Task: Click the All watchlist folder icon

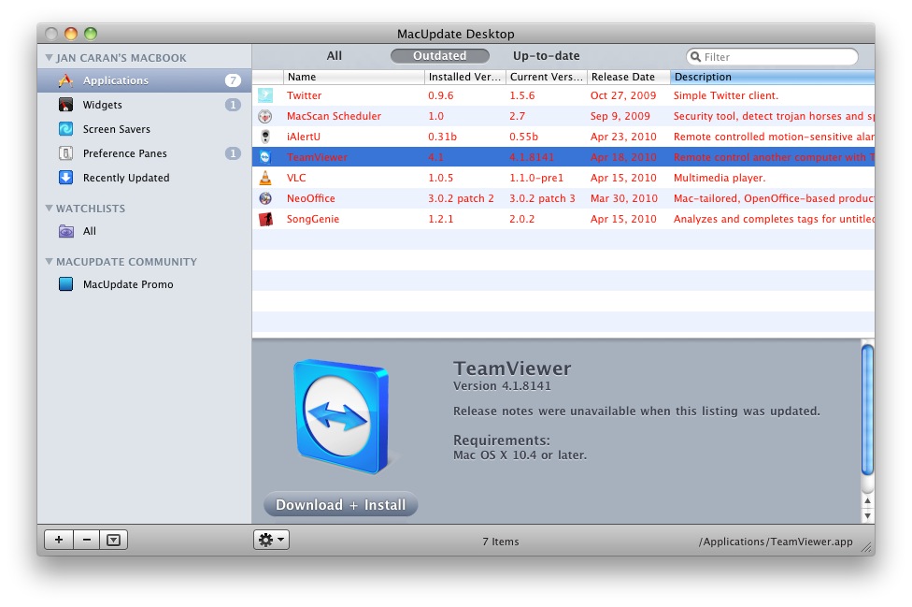Action: [65, 231]
